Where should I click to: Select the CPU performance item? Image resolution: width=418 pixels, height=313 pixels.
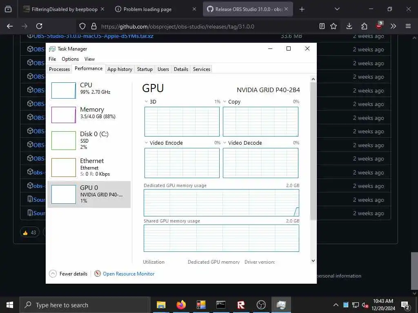[89, 90]
